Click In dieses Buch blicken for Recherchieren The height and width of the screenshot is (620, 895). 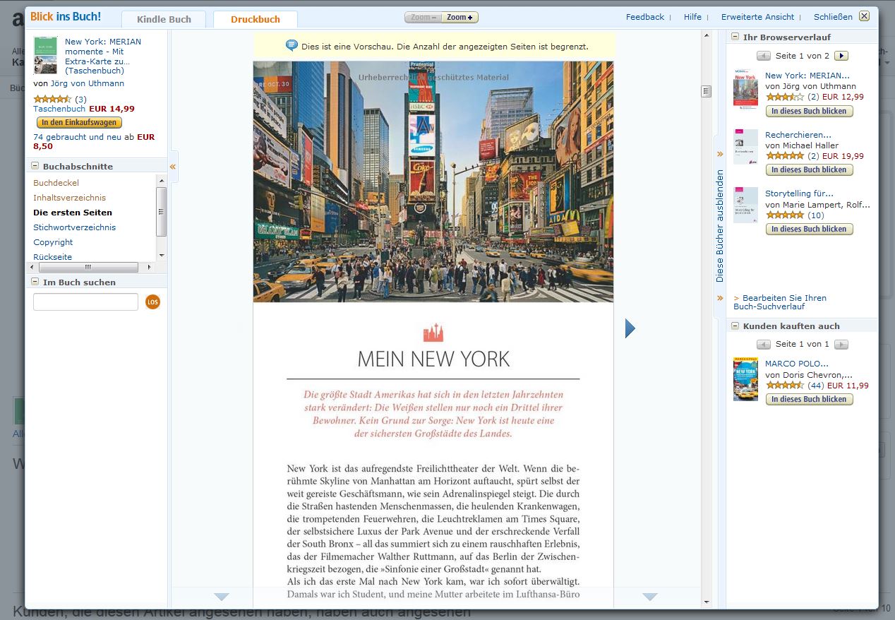(x=809, y=169)
